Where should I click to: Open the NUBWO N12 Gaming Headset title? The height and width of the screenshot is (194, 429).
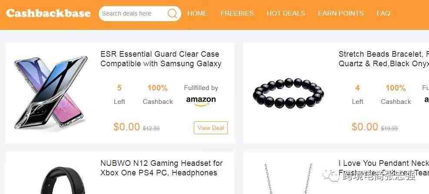click(161, 168)
